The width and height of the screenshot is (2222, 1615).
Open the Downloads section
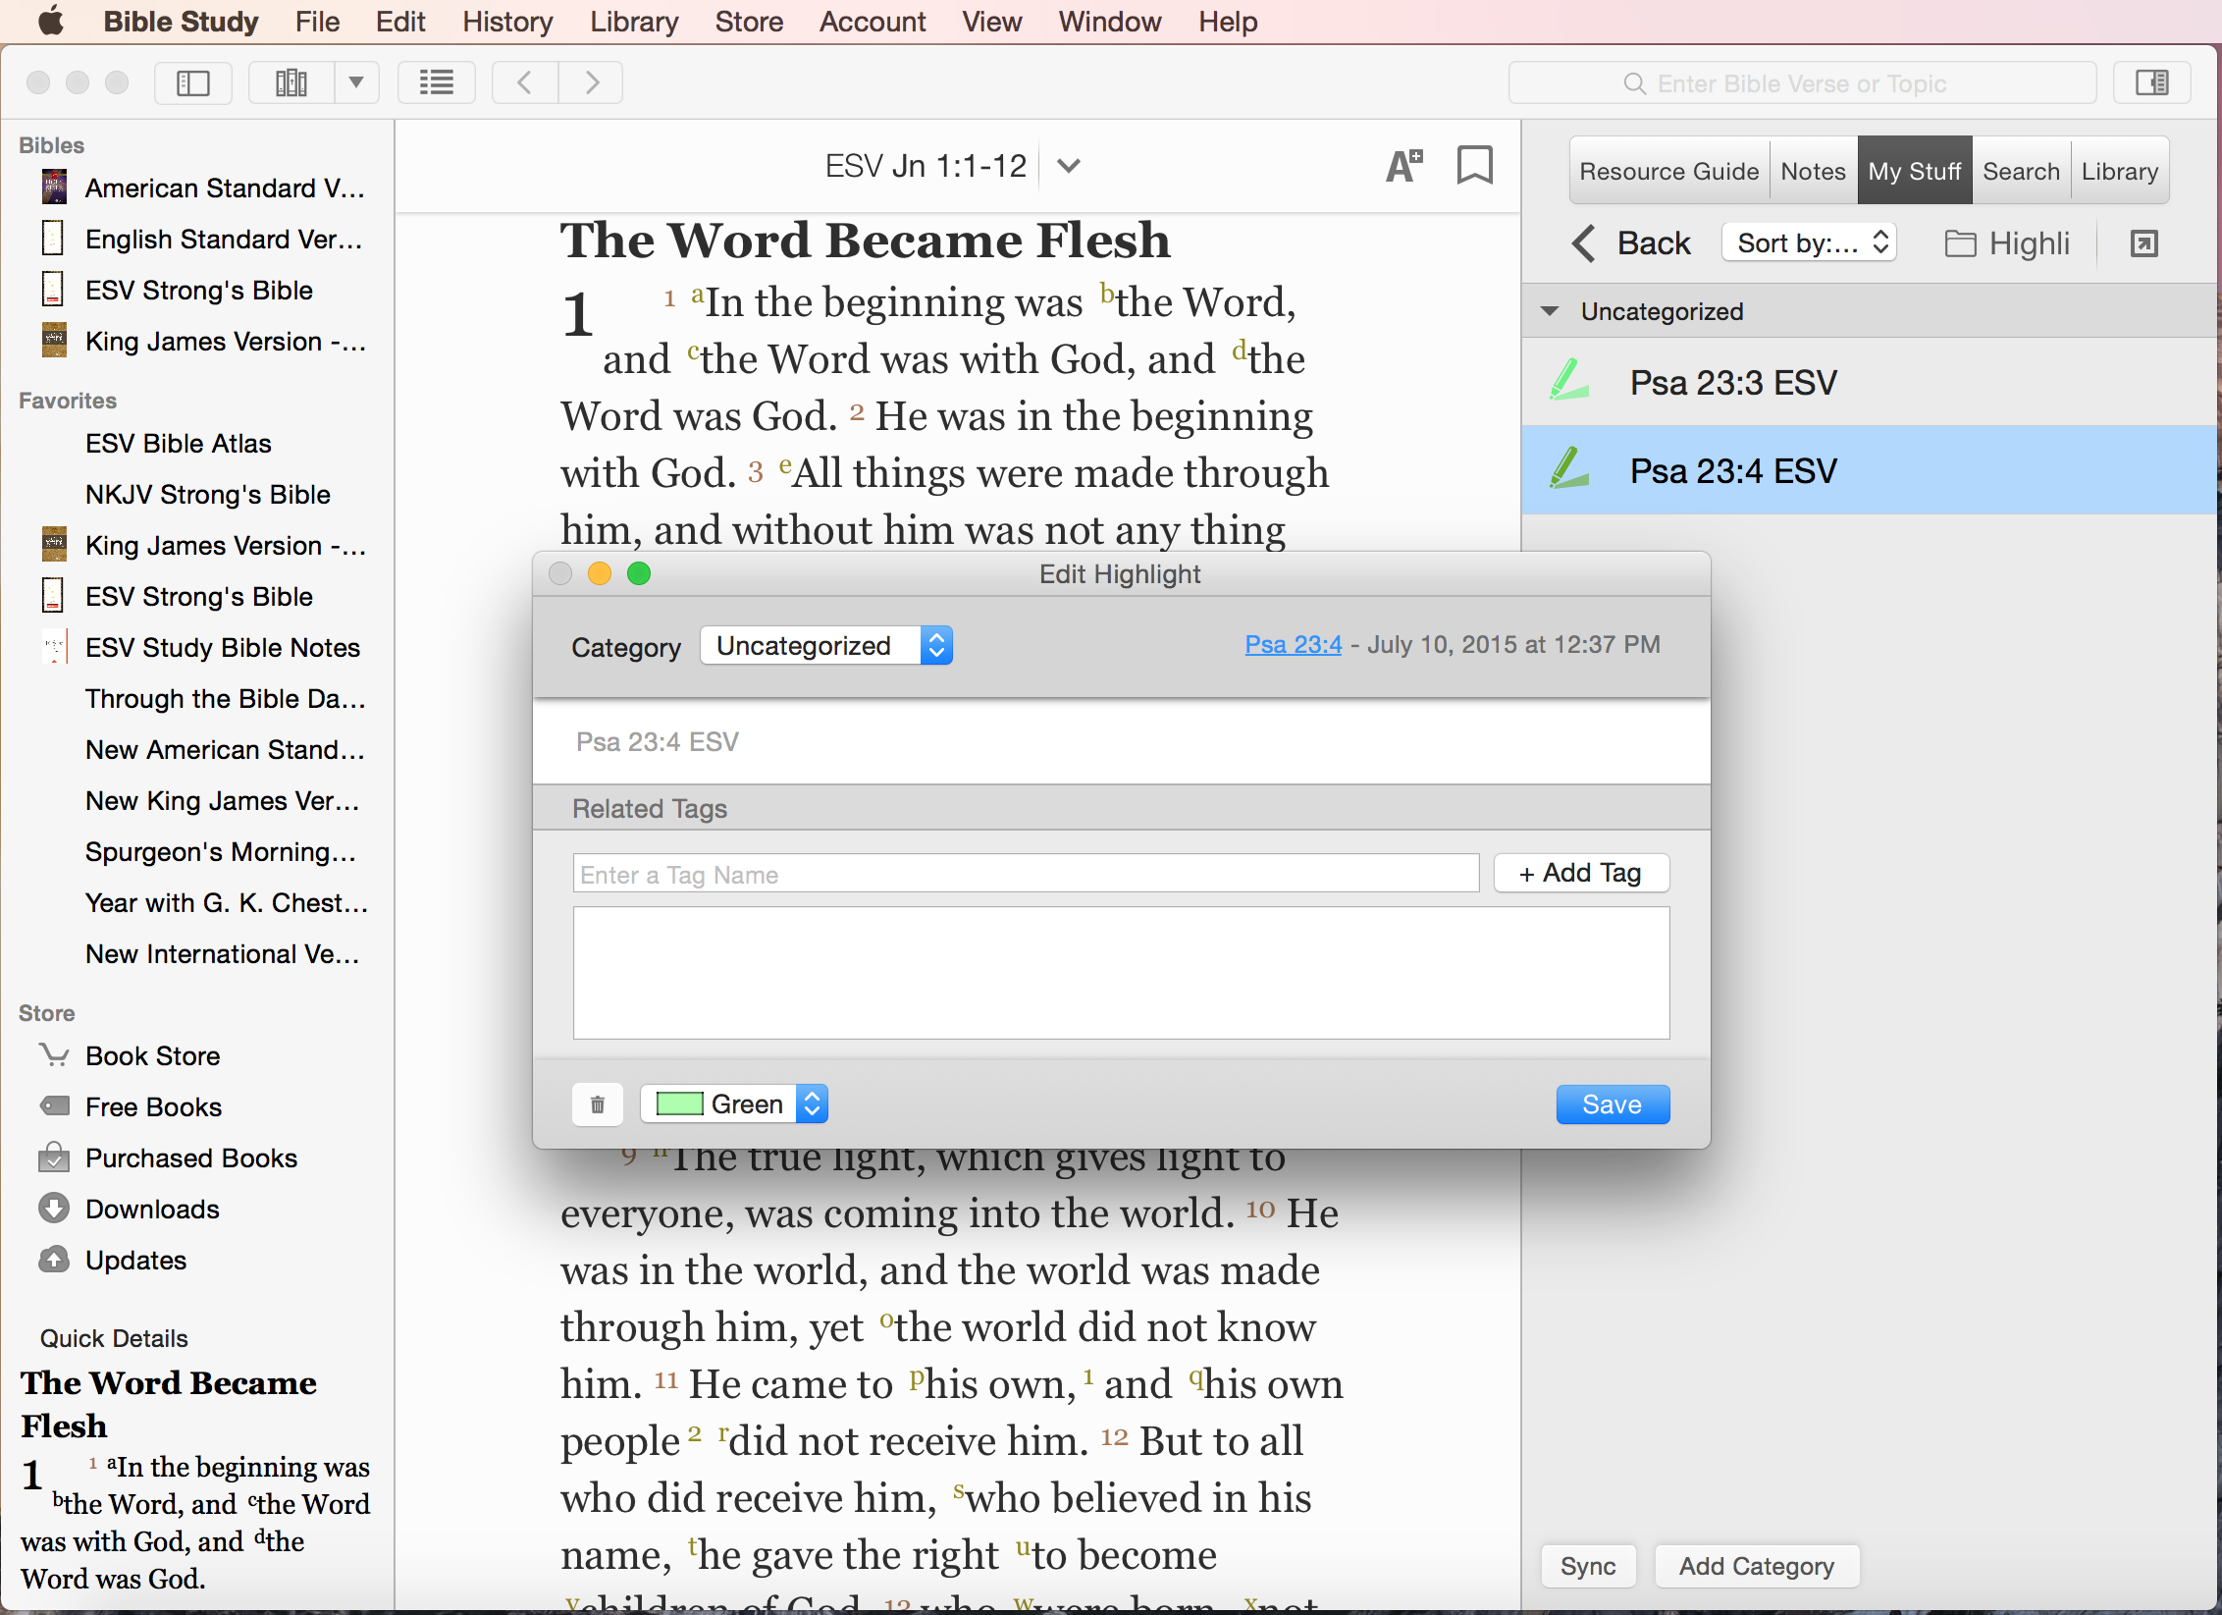(152, 1209)
